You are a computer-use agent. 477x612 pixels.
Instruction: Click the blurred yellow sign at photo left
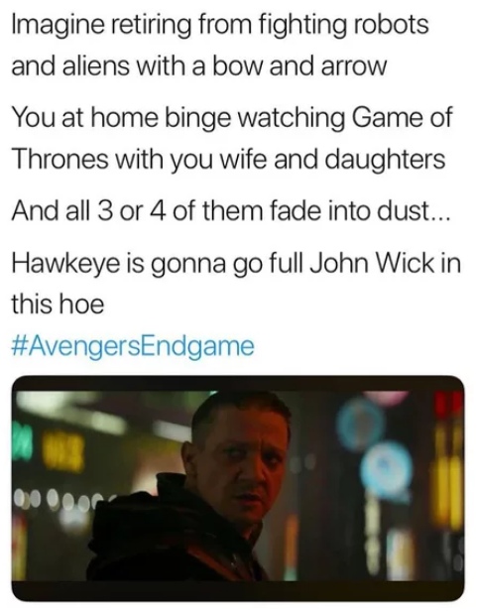click(63, 451)
